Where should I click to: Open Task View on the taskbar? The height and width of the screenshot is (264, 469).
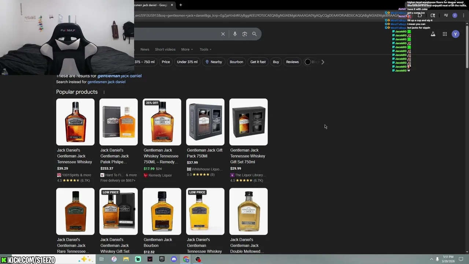(101, 259)
